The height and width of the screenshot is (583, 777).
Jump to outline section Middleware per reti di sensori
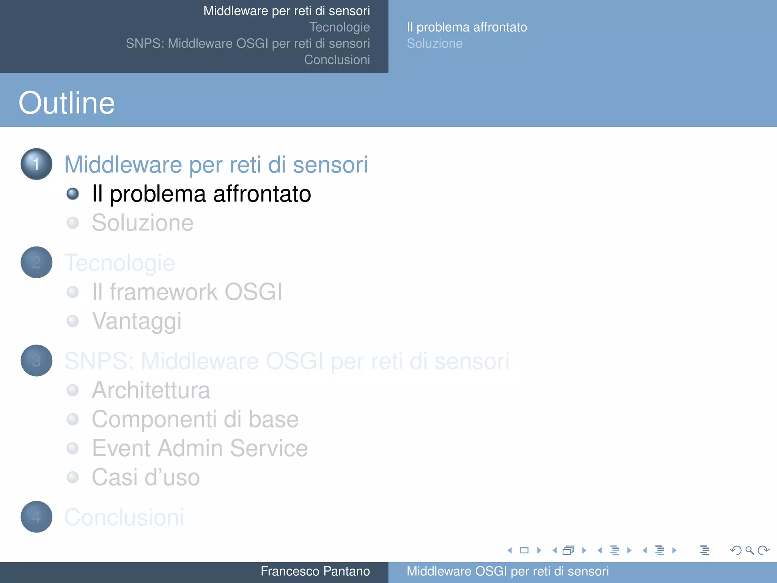pyautogui.click(x=216, y=165)
